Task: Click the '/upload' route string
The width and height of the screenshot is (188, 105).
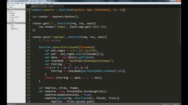Action: (x=58, y=37)
